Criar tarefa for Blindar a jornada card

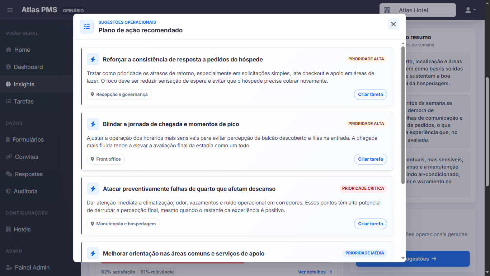tap(371, 159)
